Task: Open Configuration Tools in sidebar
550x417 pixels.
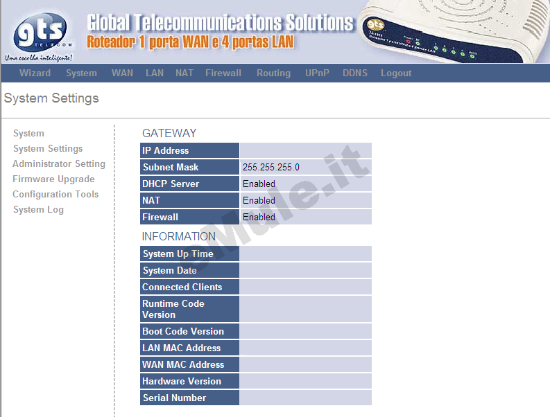Action: pyautogui.click(x=55, y=195)
